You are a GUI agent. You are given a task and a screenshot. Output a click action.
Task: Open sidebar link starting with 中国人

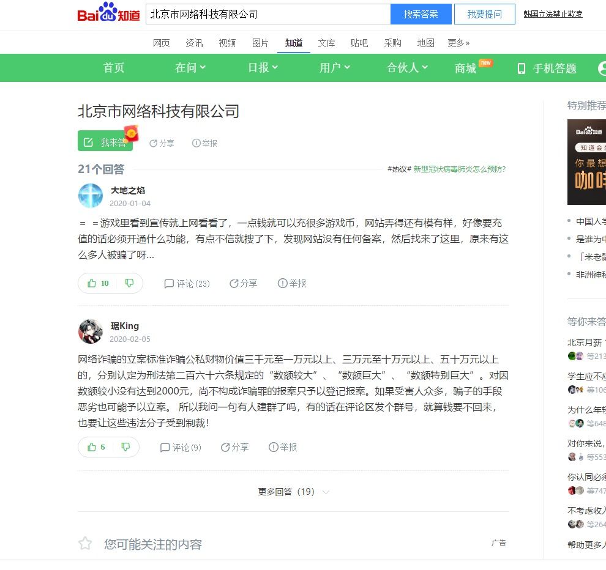click(591, 221)
